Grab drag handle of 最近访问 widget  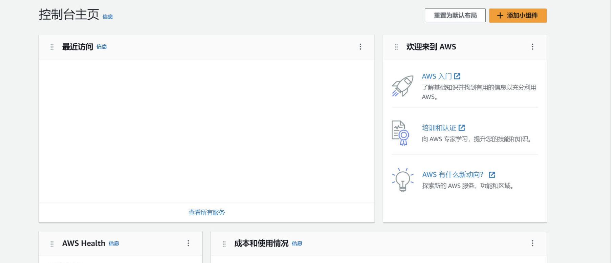pos(52,47)
